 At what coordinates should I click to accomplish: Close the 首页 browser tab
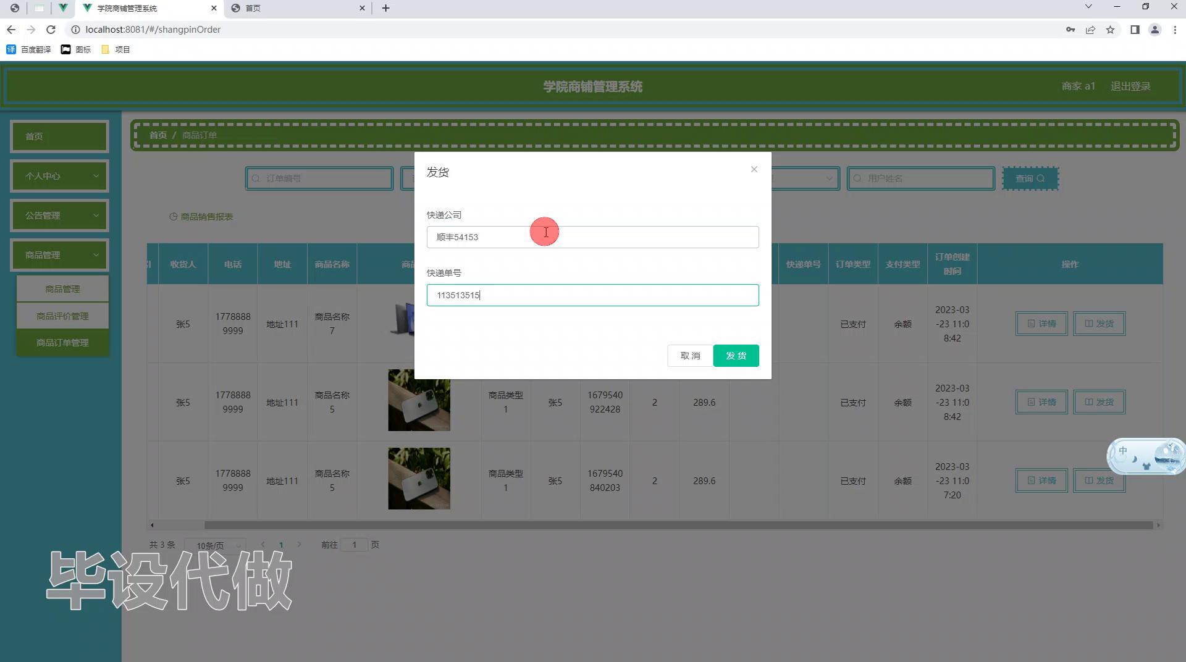click(362, 8)
